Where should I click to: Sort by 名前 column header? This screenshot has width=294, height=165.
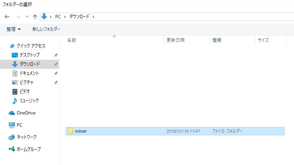pos(72,40)
